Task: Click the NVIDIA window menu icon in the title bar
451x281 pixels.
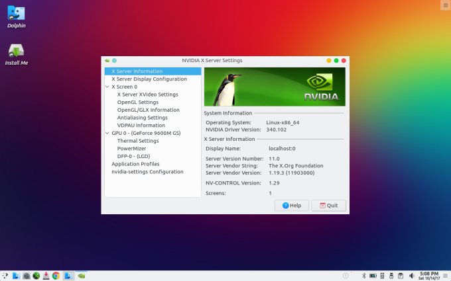Action: (x=107, y=61)
